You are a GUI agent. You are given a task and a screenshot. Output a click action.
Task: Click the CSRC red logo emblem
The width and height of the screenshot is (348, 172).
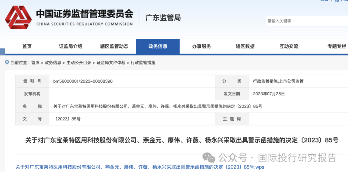18,17
